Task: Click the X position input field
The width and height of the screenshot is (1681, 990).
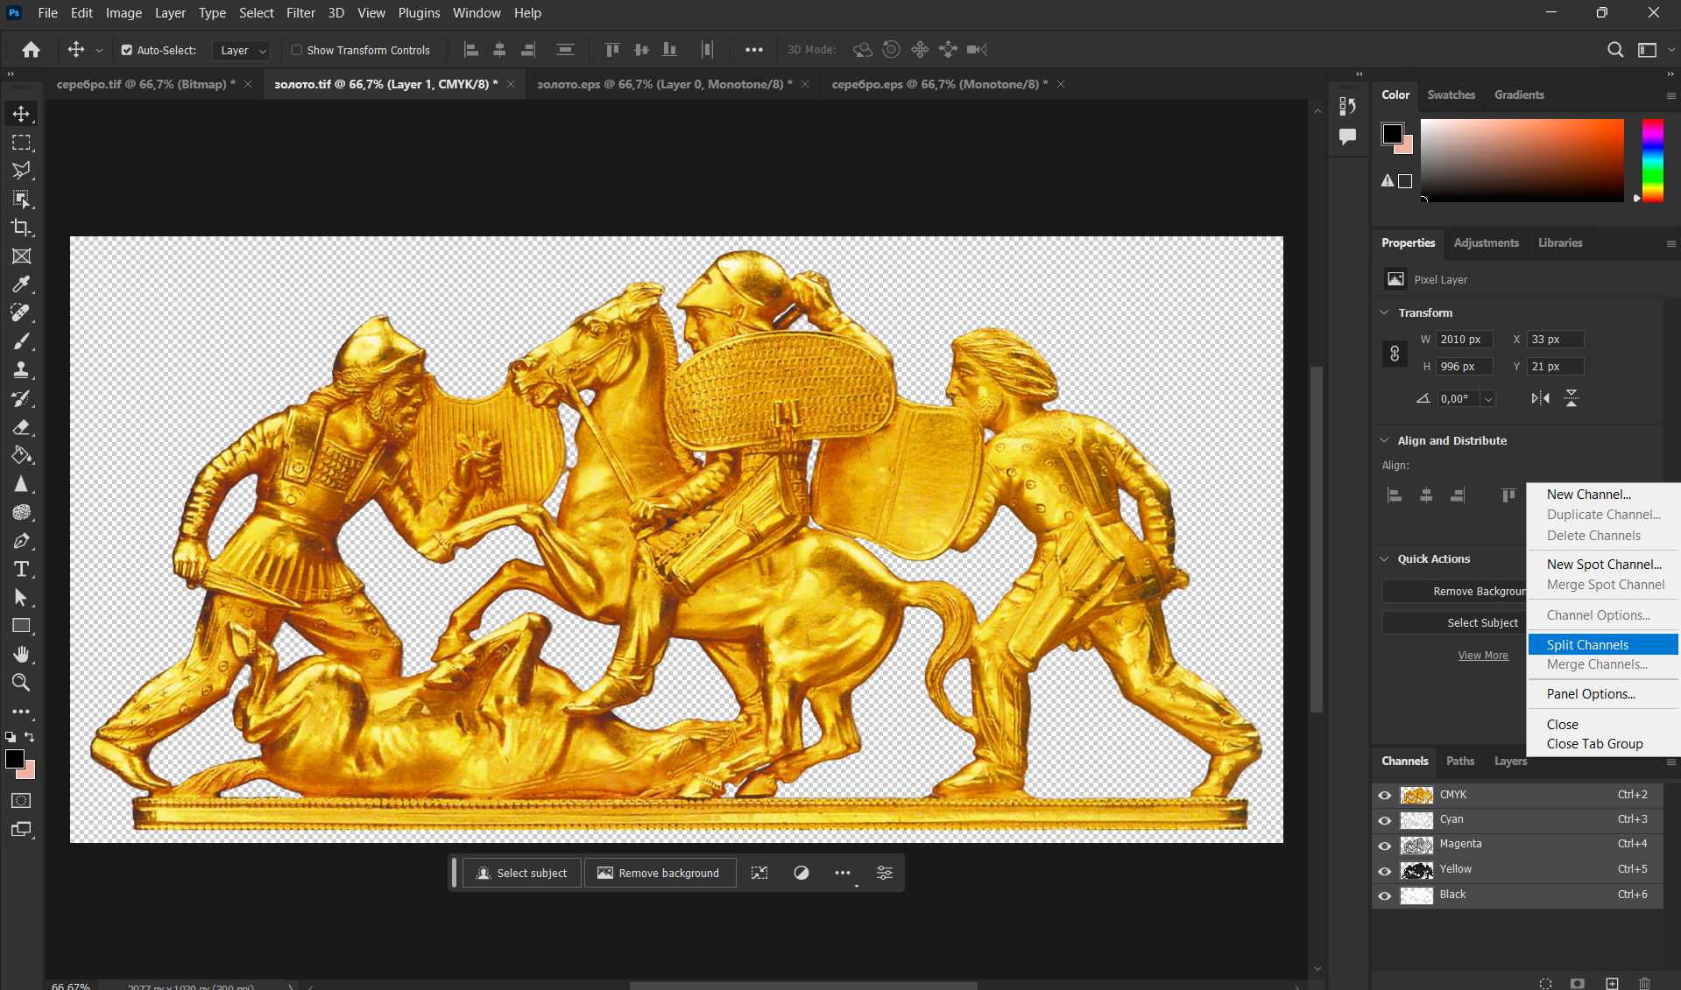Action: click(x=1556, y=340)
